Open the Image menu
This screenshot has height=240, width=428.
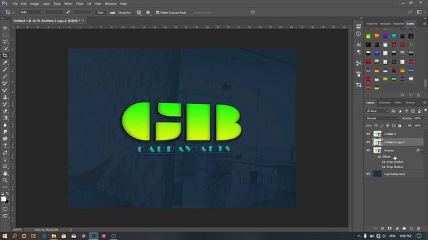pos(34,4)
